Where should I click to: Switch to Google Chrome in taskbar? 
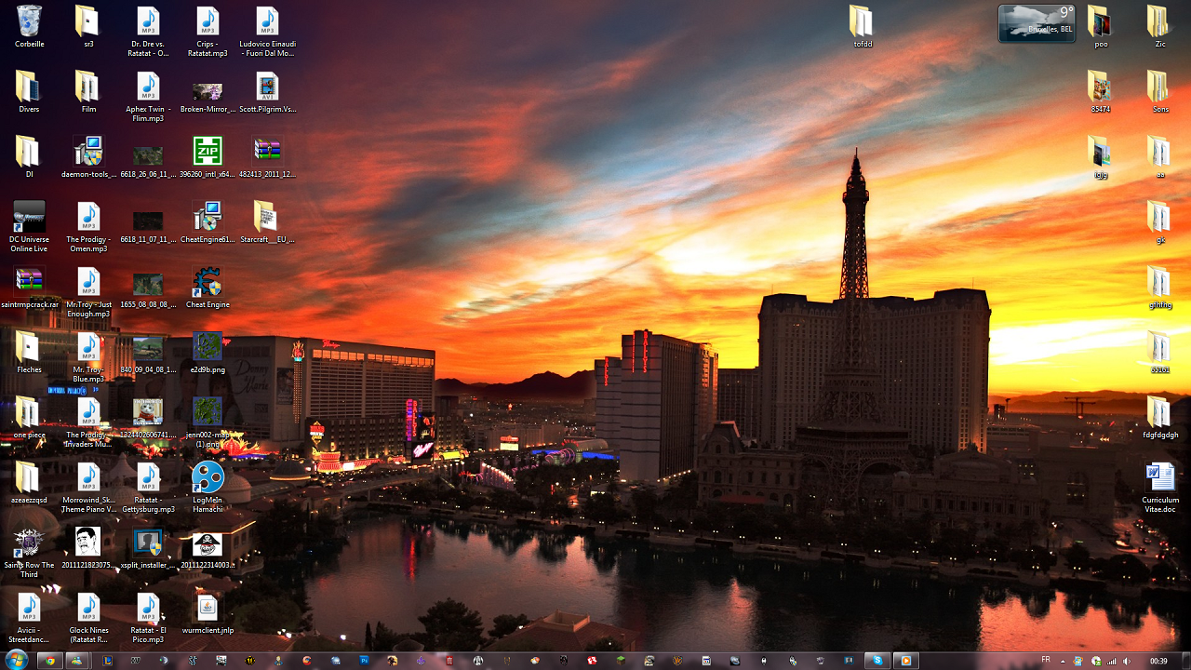pos(50,661)
